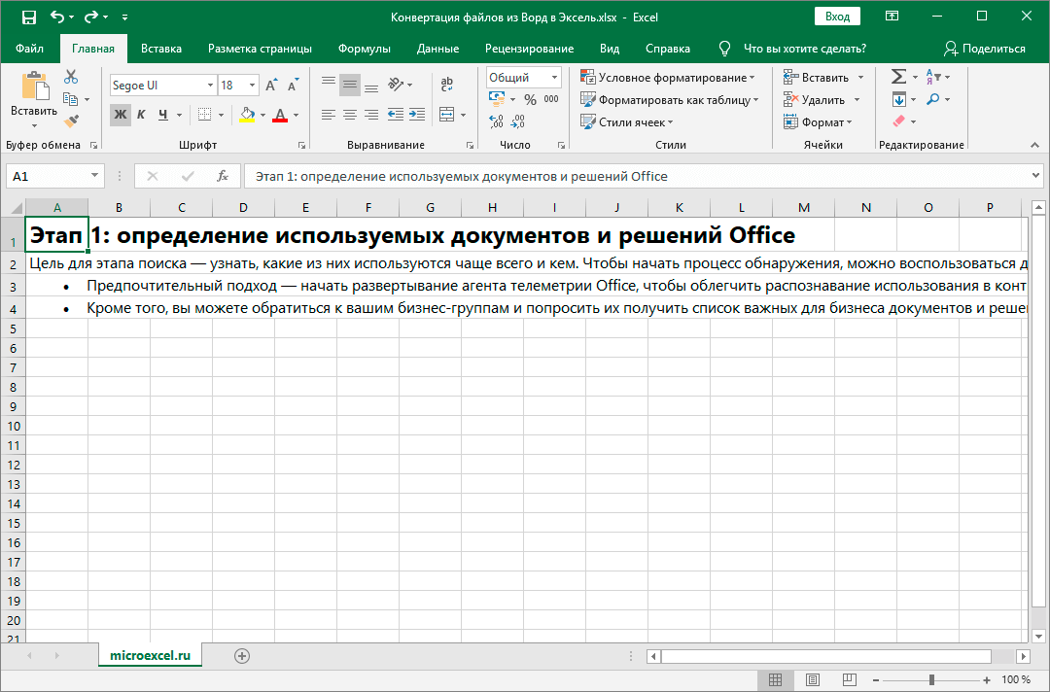Activate the Format Painter brush
Viewport: 1050px width, 692px height.
click(x=71, y=121)
